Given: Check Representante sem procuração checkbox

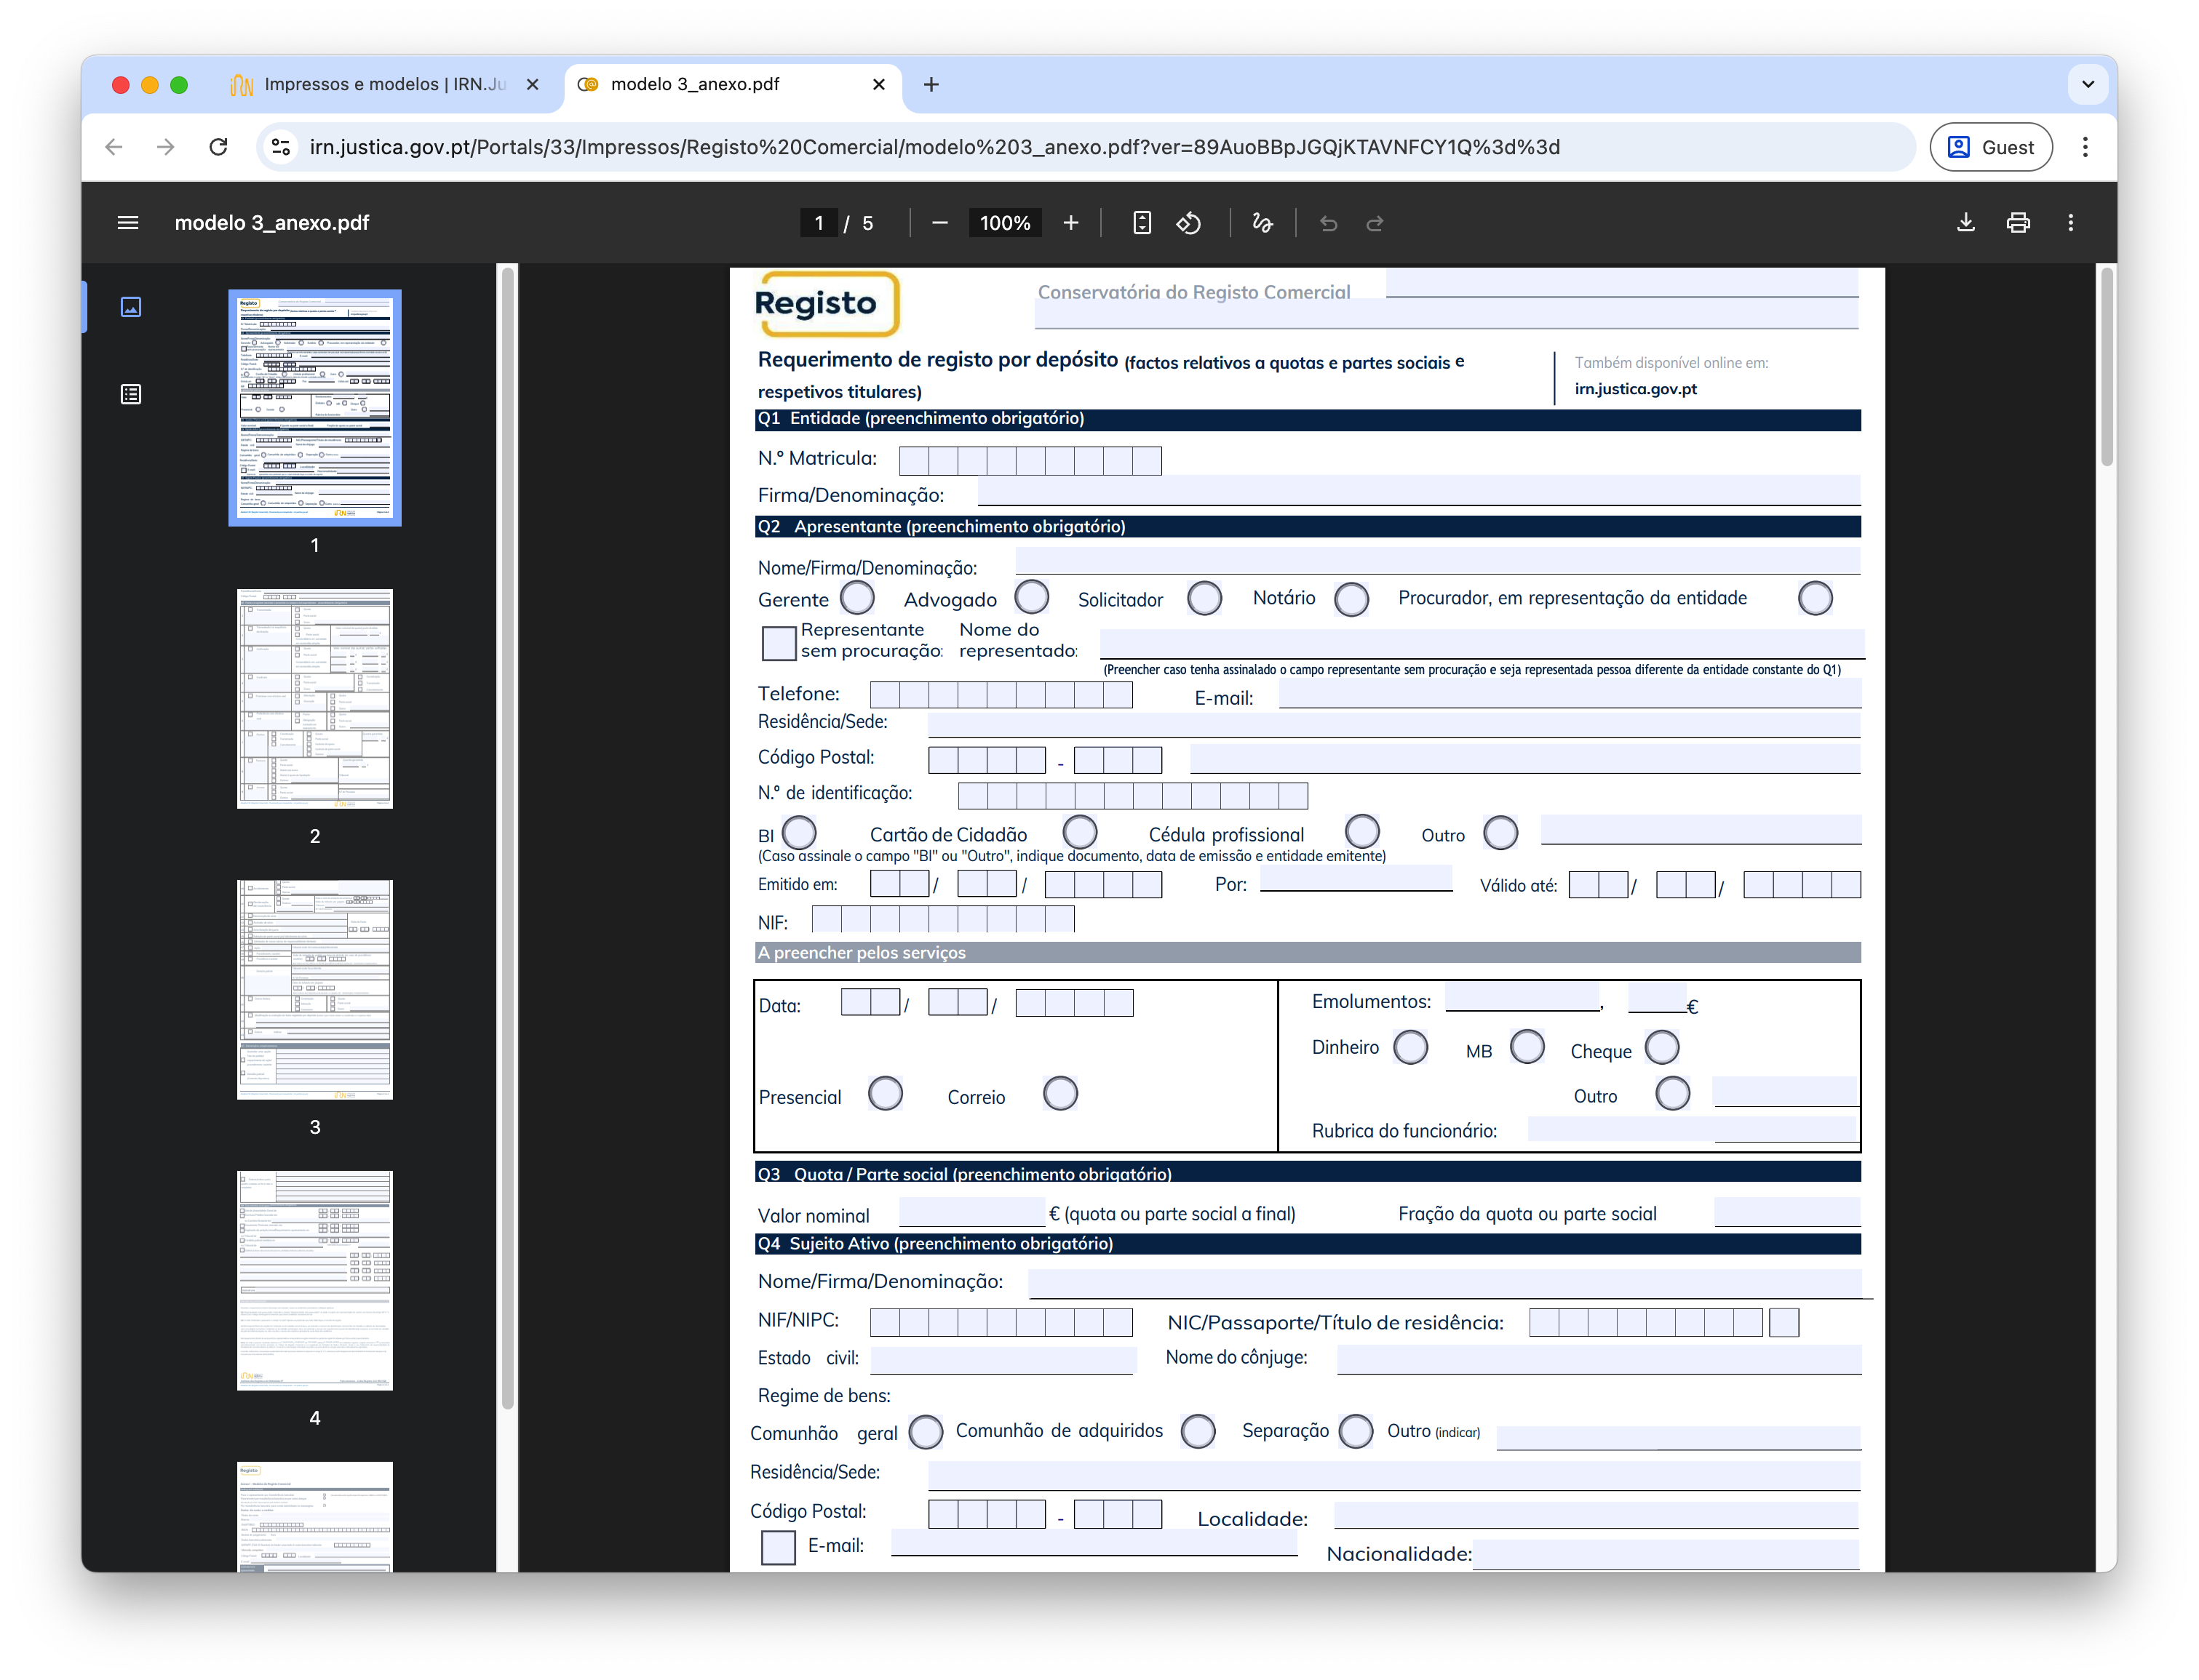Looking at the screenshot, I should click(x=779, y=643).
